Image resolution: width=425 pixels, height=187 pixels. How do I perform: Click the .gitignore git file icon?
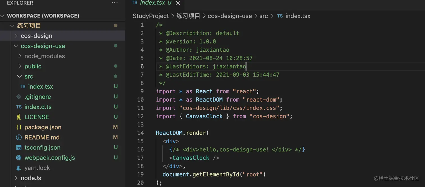click(19, 97)
